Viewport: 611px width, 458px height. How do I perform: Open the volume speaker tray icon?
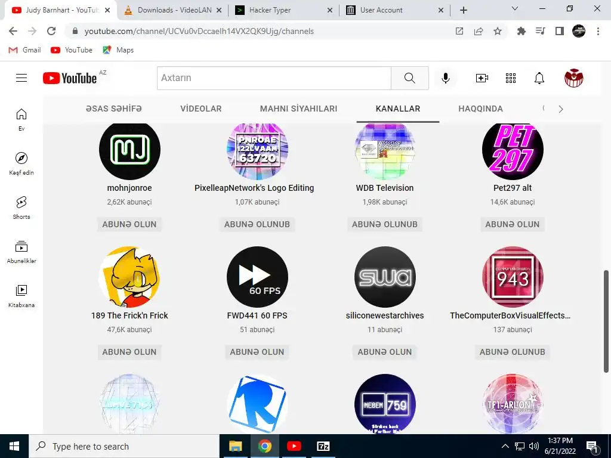[x=534, y=446]
